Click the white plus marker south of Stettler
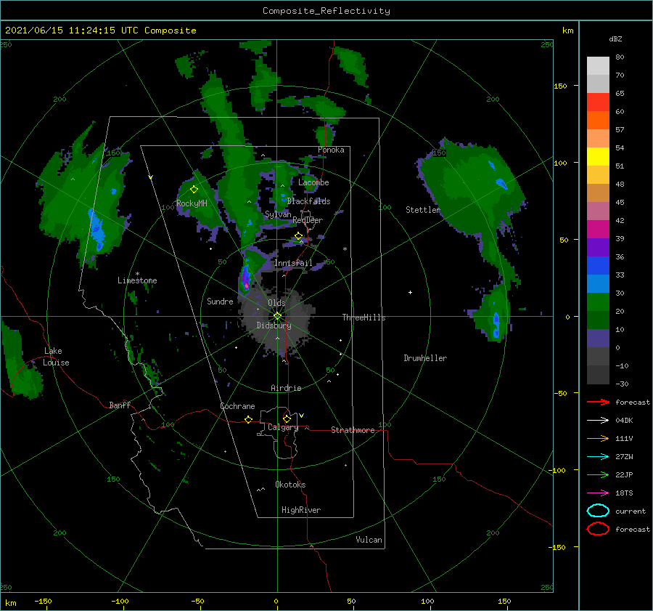This screenshot has height=611, width=653. [410, 292]
